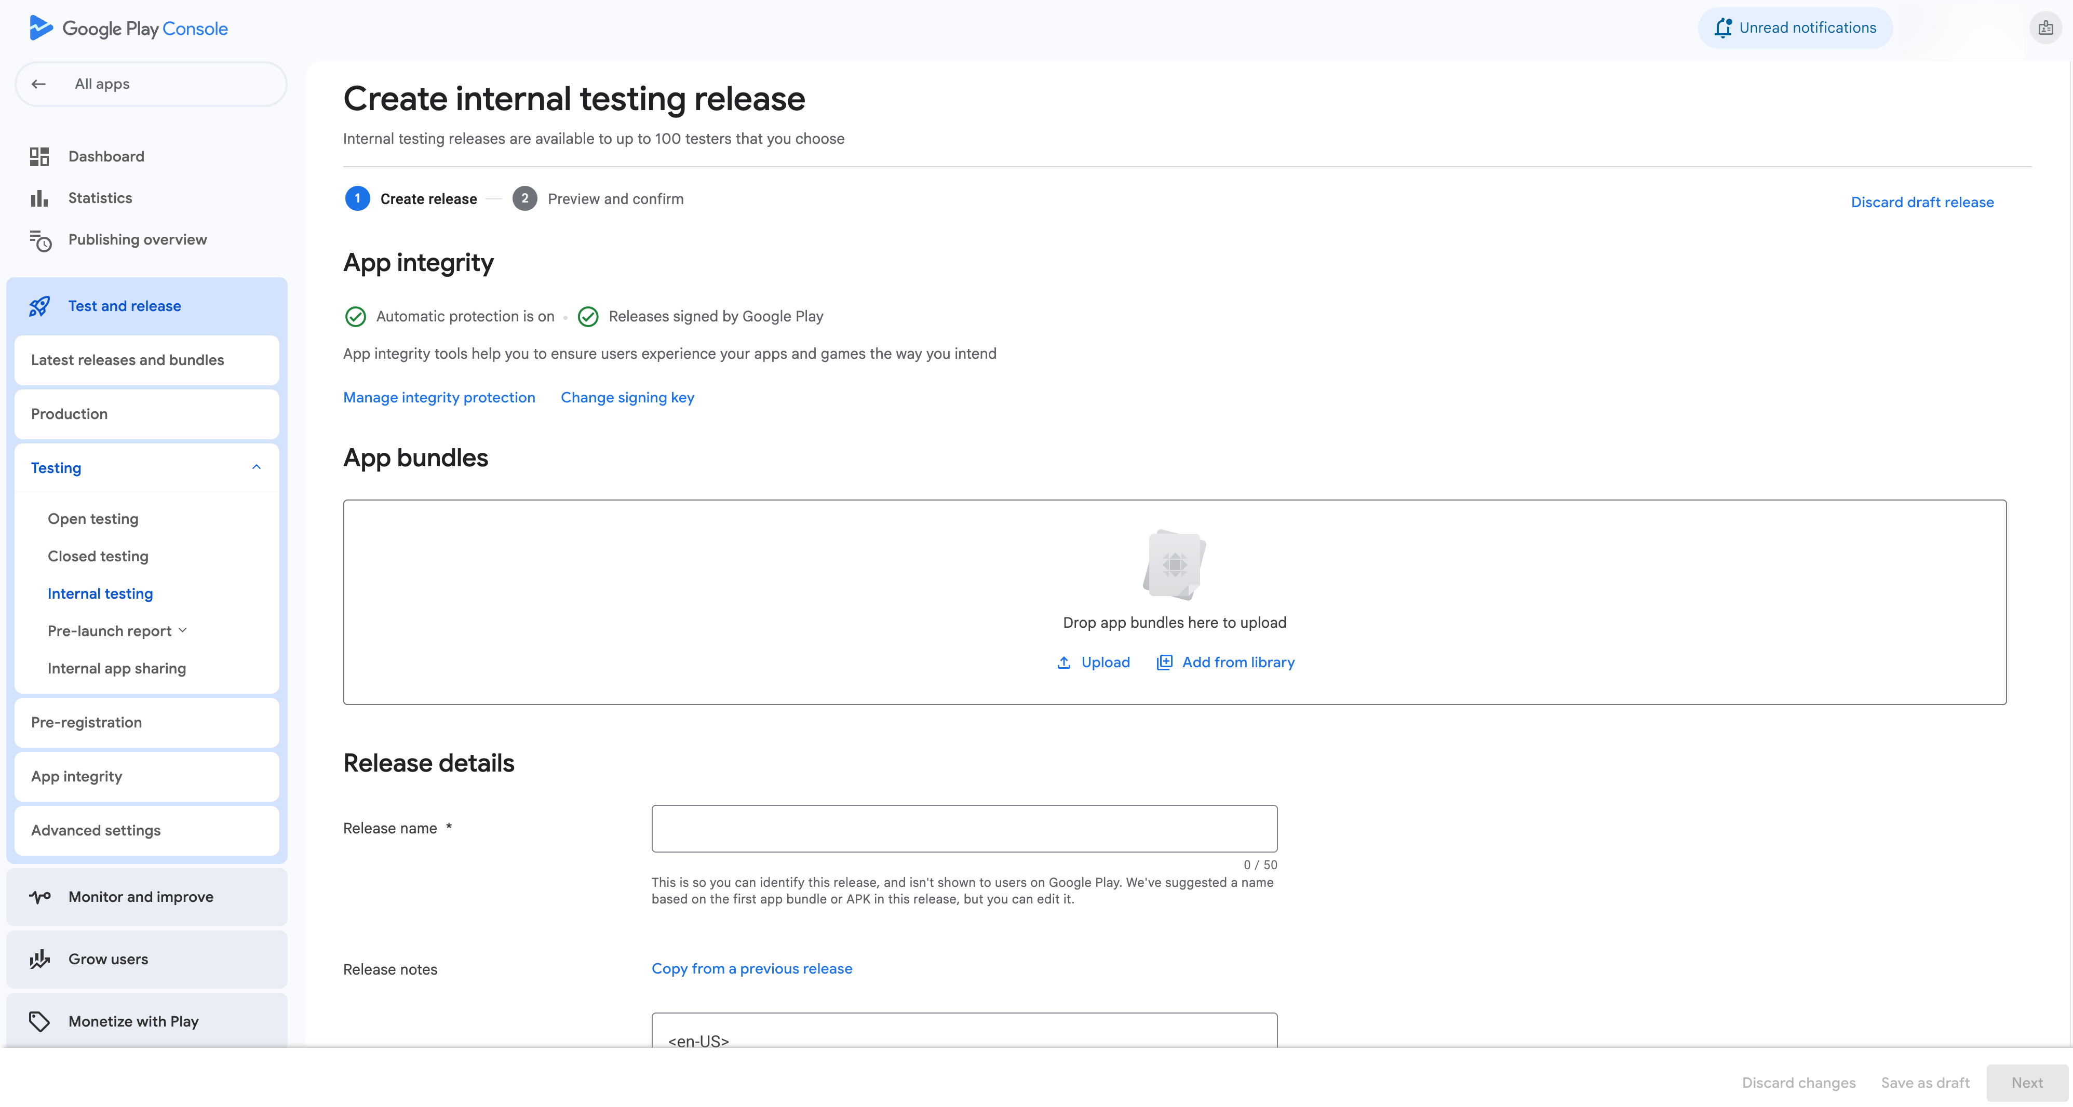Click the back arrow beside All apps
Viewport: 2073px width, 1107px height.
(38, 84)
